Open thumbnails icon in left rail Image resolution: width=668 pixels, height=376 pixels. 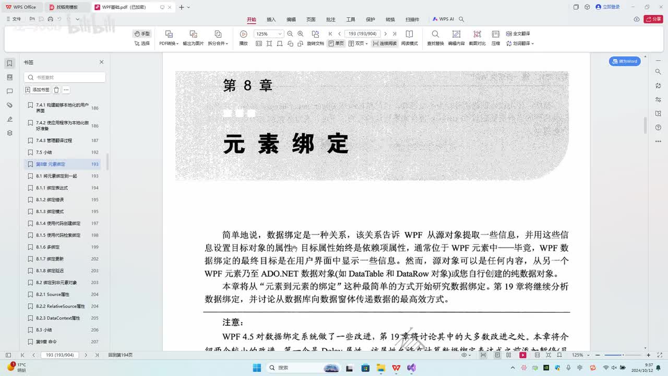[9, 77]
